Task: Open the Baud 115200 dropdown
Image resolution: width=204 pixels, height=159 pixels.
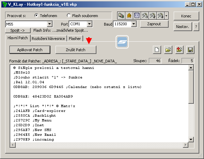Action: point(134,24)
